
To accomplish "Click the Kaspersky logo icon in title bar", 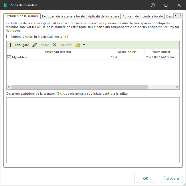I will point(5,5).
